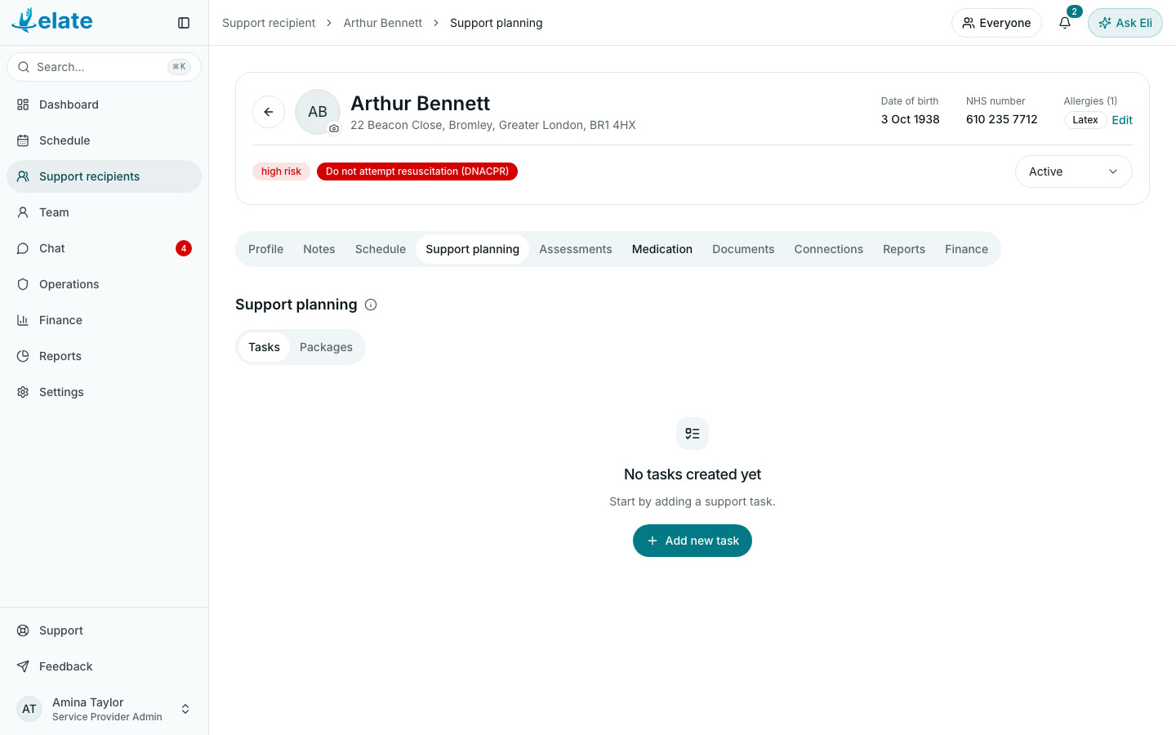The width and height of the screenshot is (1176, 735).
Task: Send Feedback
Action: (x=104, y=666)
